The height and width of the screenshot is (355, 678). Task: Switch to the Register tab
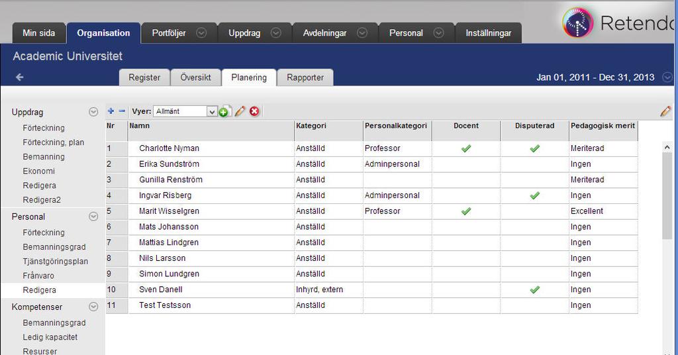[144, 77]
